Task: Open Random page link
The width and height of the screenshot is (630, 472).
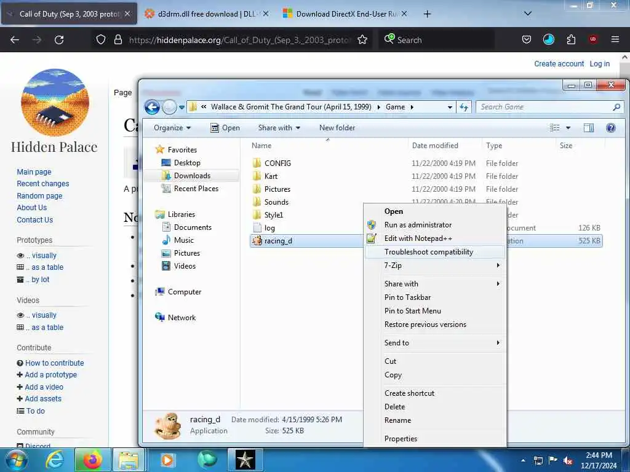Action: 39,196
